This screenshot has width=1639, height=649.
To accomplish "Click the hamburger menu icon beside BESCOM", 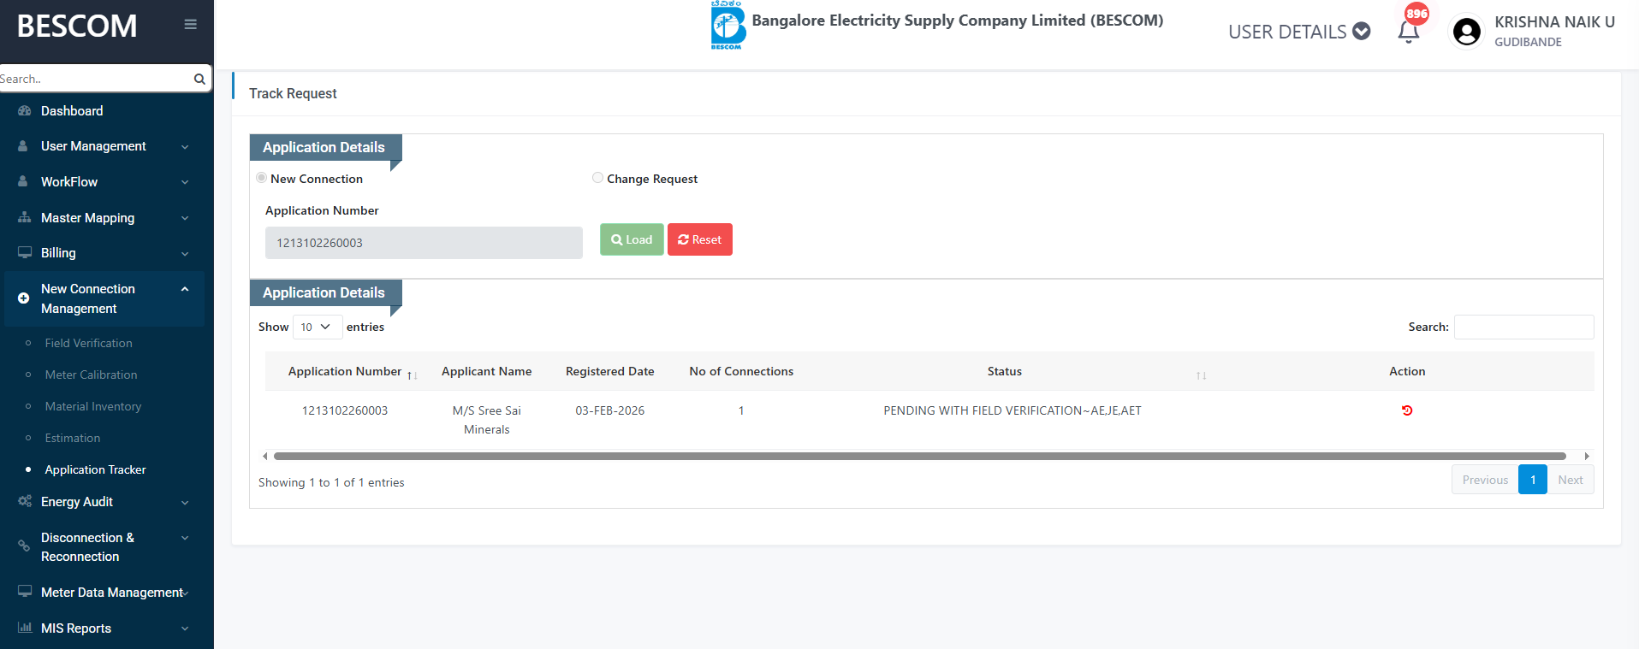I will tap(190, 25).
